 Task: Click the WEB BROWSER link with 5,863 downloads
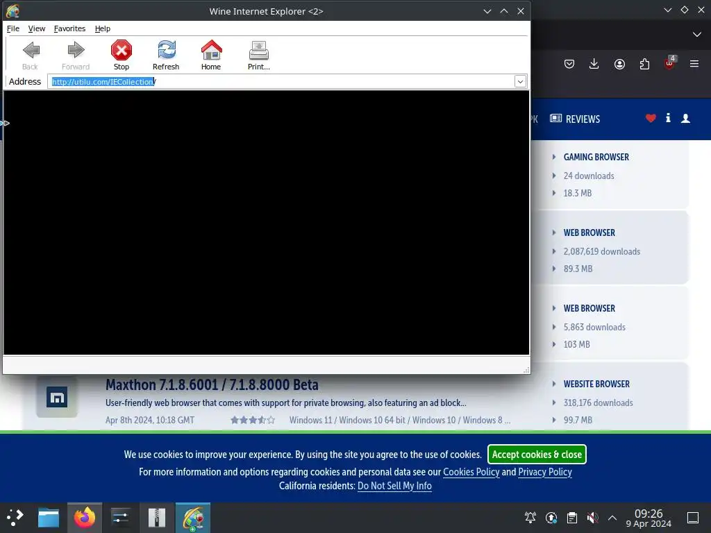589,308
